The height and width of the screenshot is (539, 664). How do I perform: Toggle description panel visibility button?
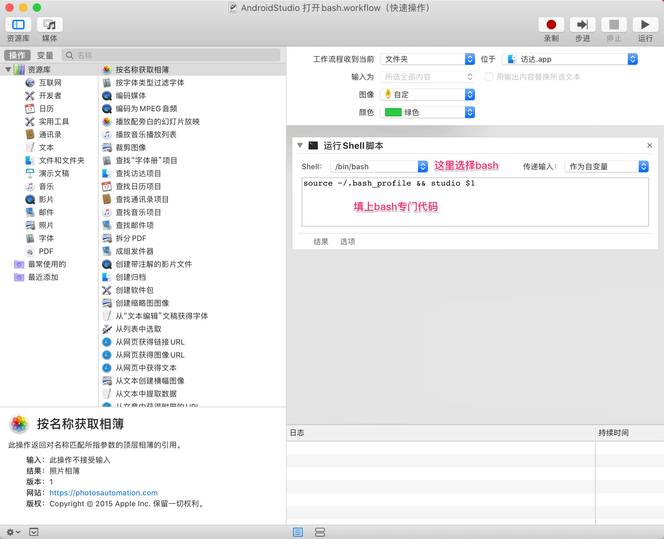34,532
